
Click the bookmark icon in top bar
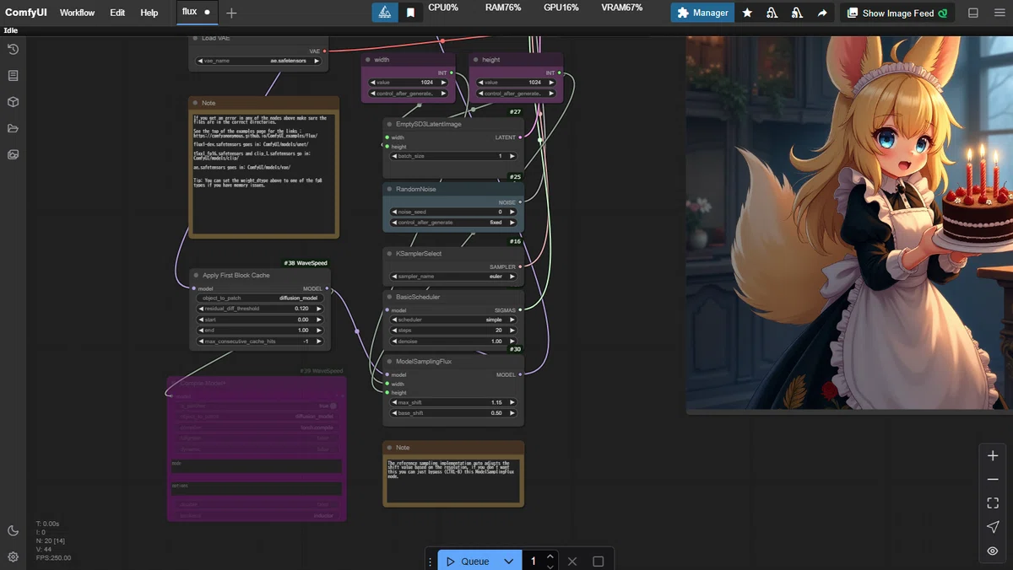click(x=410, y=13)
